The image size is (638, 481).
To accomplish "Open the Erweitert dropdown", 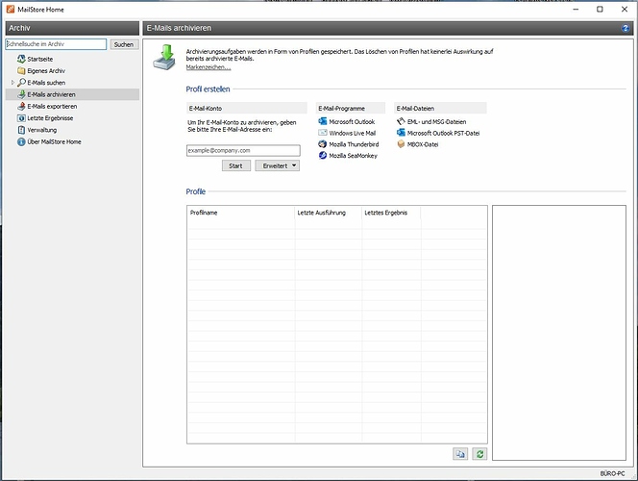I will click(278, 165).
